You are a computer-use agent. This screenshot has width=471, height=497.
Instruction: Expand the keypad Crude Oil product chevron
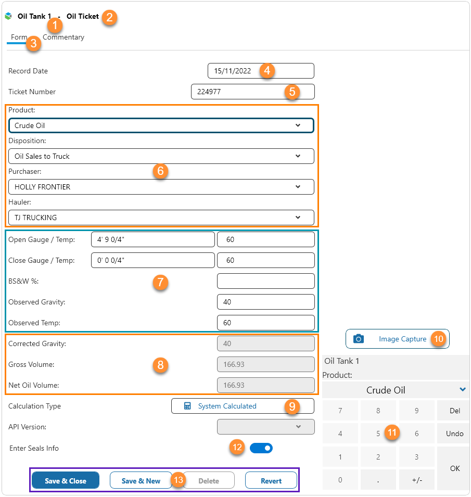click(x=463, y=390)
